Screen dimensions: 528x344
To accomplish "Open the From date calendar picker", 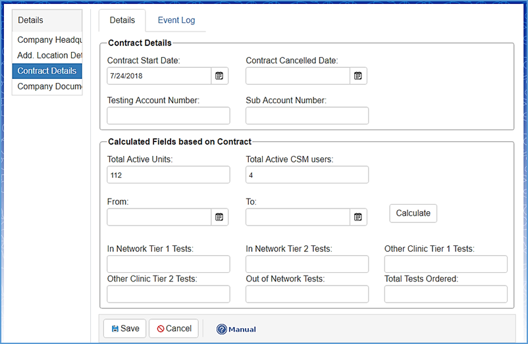I will click(220, 217).
